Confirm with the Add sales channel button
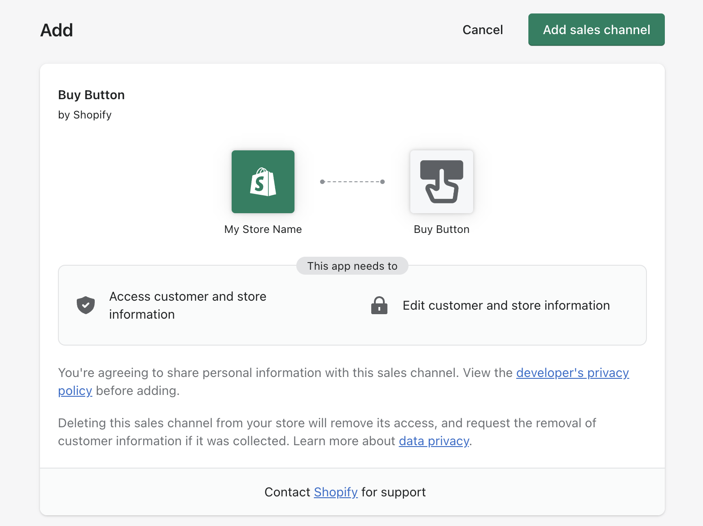This screenshot has width=703, height=526. click(x=596, y=30)
